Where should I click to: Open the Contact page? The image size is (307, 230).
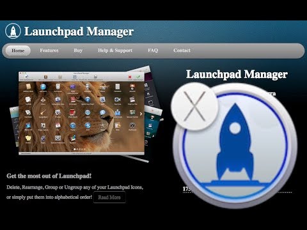pyautogui.click(x=182, y=50)
